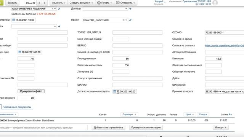Go to previous document arrow
This screenshot has height=137, width=244.
point(39,3)
